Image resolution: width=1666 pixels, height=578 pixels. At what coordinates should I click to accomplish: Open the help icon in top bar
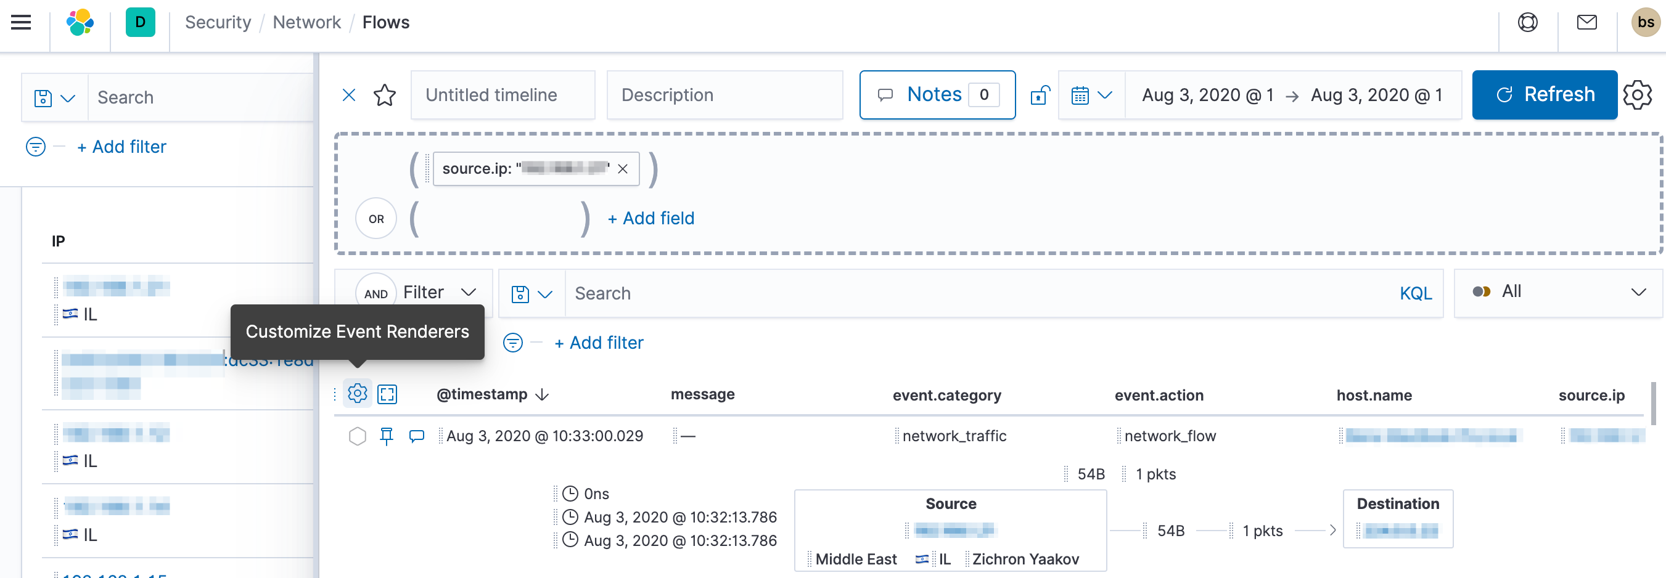tap(1528, 22)
